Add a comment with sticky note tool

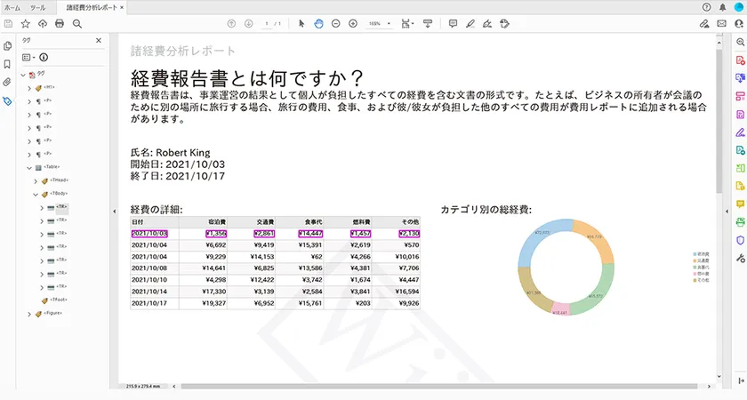pos(453,23)
